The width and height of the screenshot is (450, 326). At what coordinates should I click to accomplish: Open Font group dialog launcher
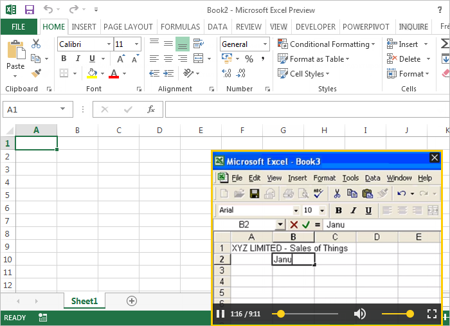[x=139, y=89]
